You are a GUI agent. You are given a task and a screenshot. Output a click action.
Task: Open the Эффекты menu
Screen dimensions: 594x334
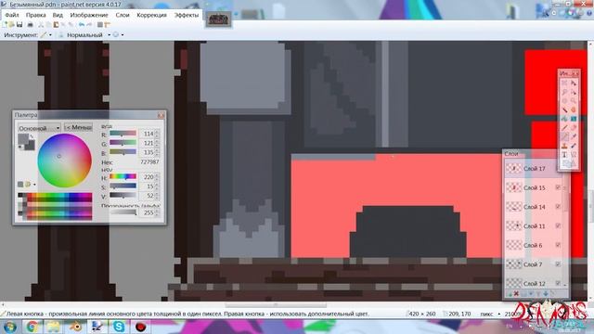click(x=187, y=15)
